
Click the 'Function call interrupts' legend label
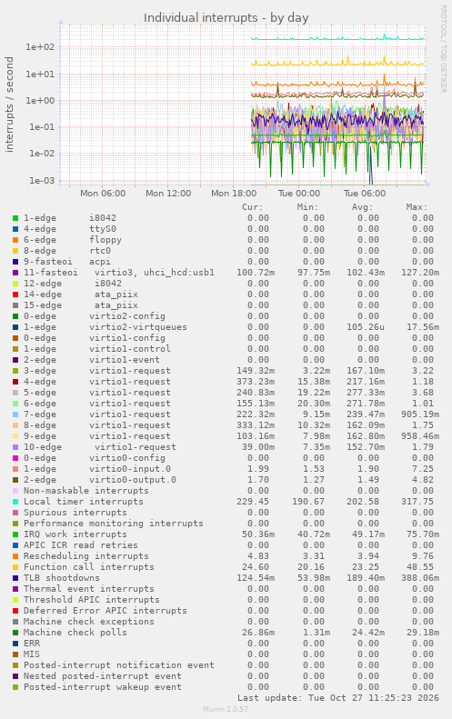coord(89,567)
